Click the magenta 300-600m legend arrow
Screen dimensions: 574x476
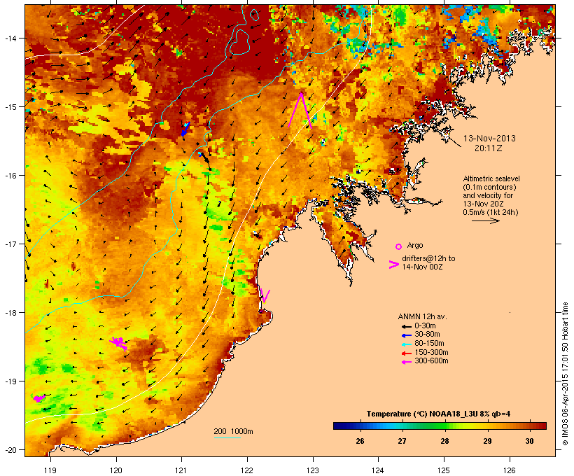pyautogui.click(x=406, y=362)
